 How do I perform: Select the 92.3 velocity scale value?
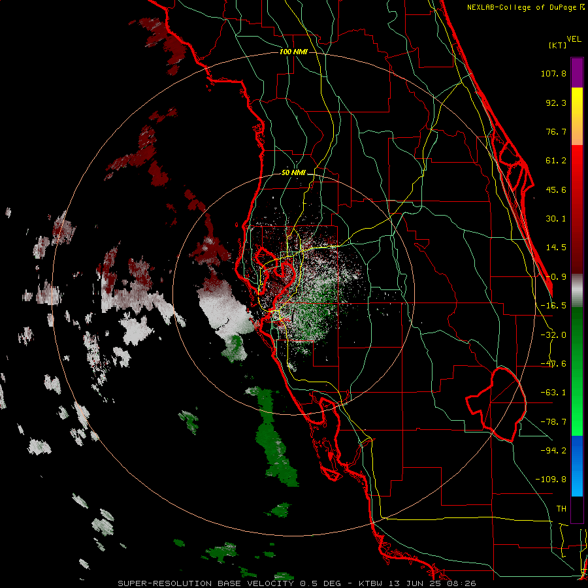click(556, 103)
